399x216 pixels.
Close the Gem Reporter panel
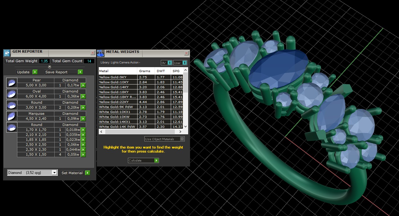pyautogui.click(x=93, y=53)
